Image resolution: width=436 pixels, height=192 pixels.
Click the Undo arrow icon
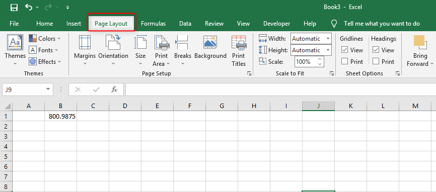28,7
